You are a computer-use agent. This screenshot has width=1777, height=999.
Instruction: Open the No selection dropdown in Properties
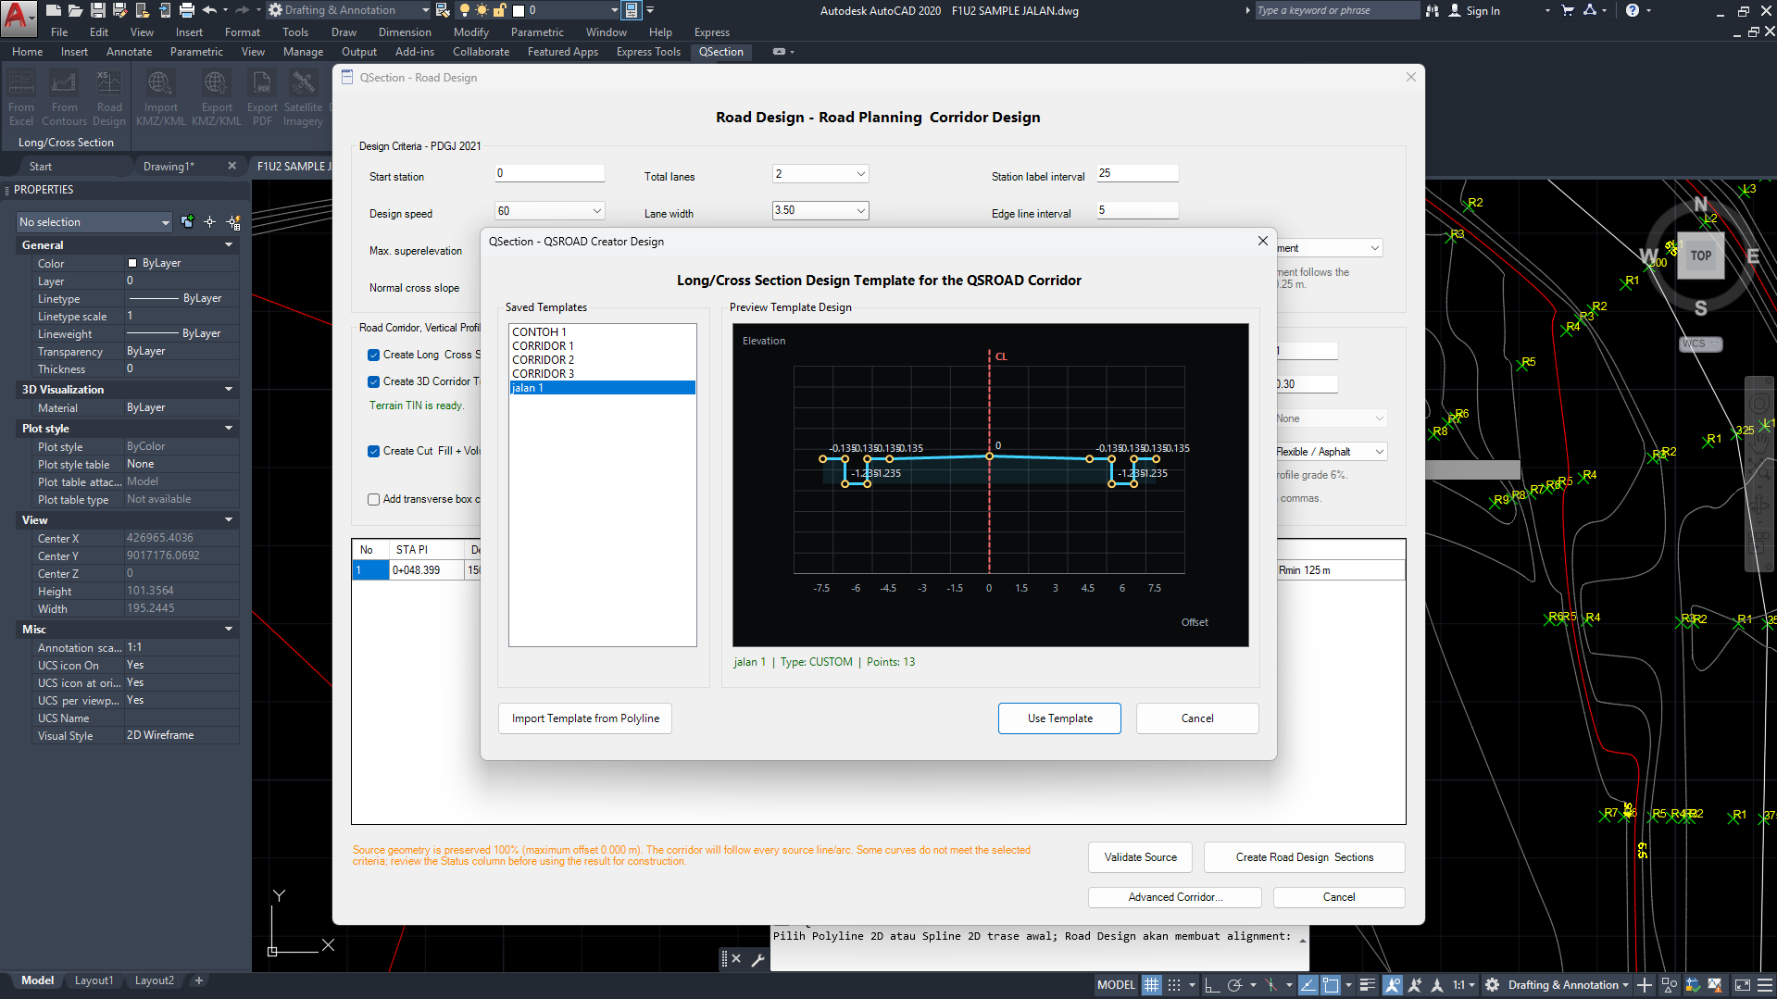[x=94, y=222]
